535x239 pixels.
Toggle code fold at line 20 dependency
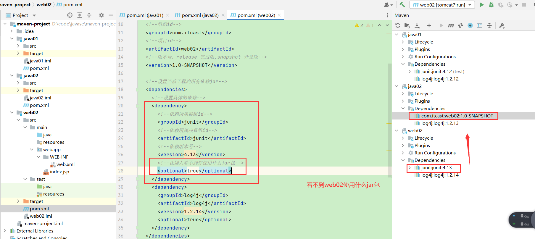coord(138,106)
